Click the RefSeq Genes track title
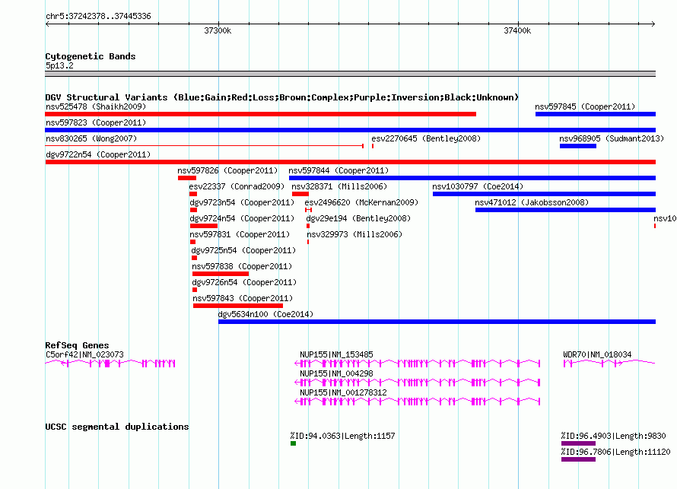Viewport: 677px width, 489px height. coord(77,345)
